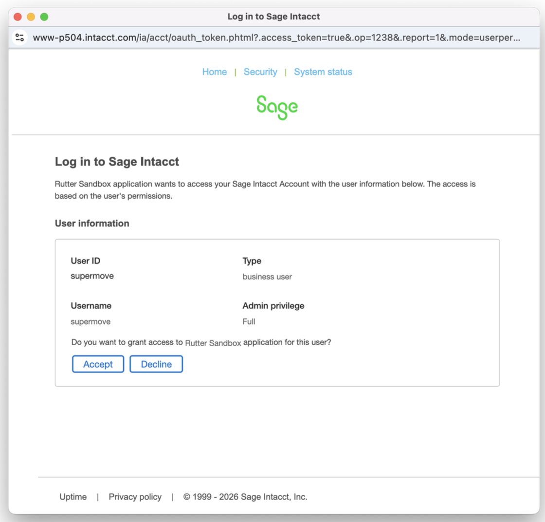Click the 'business user' value
Image resolution: width=545 pixels, height=522 pixels.
click(x=267, y=277)
